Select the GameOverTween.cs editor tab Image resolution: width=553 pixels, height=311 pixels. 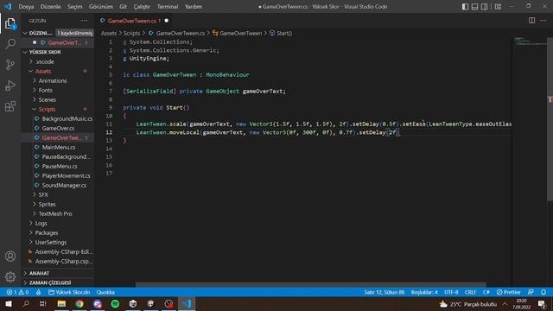[x=132, y=21]
